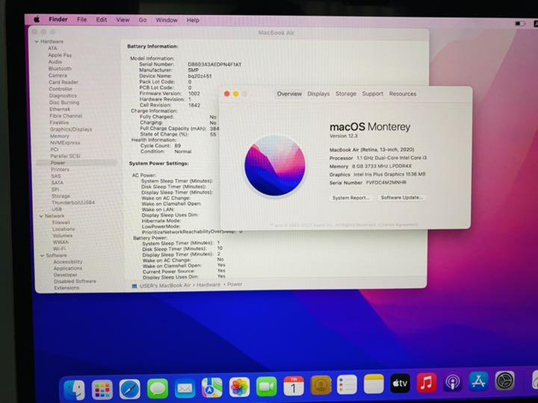Select Printers in the sidebar
Image resolution: width=538 pixels, height=403 pixels.
click(60, 169)
